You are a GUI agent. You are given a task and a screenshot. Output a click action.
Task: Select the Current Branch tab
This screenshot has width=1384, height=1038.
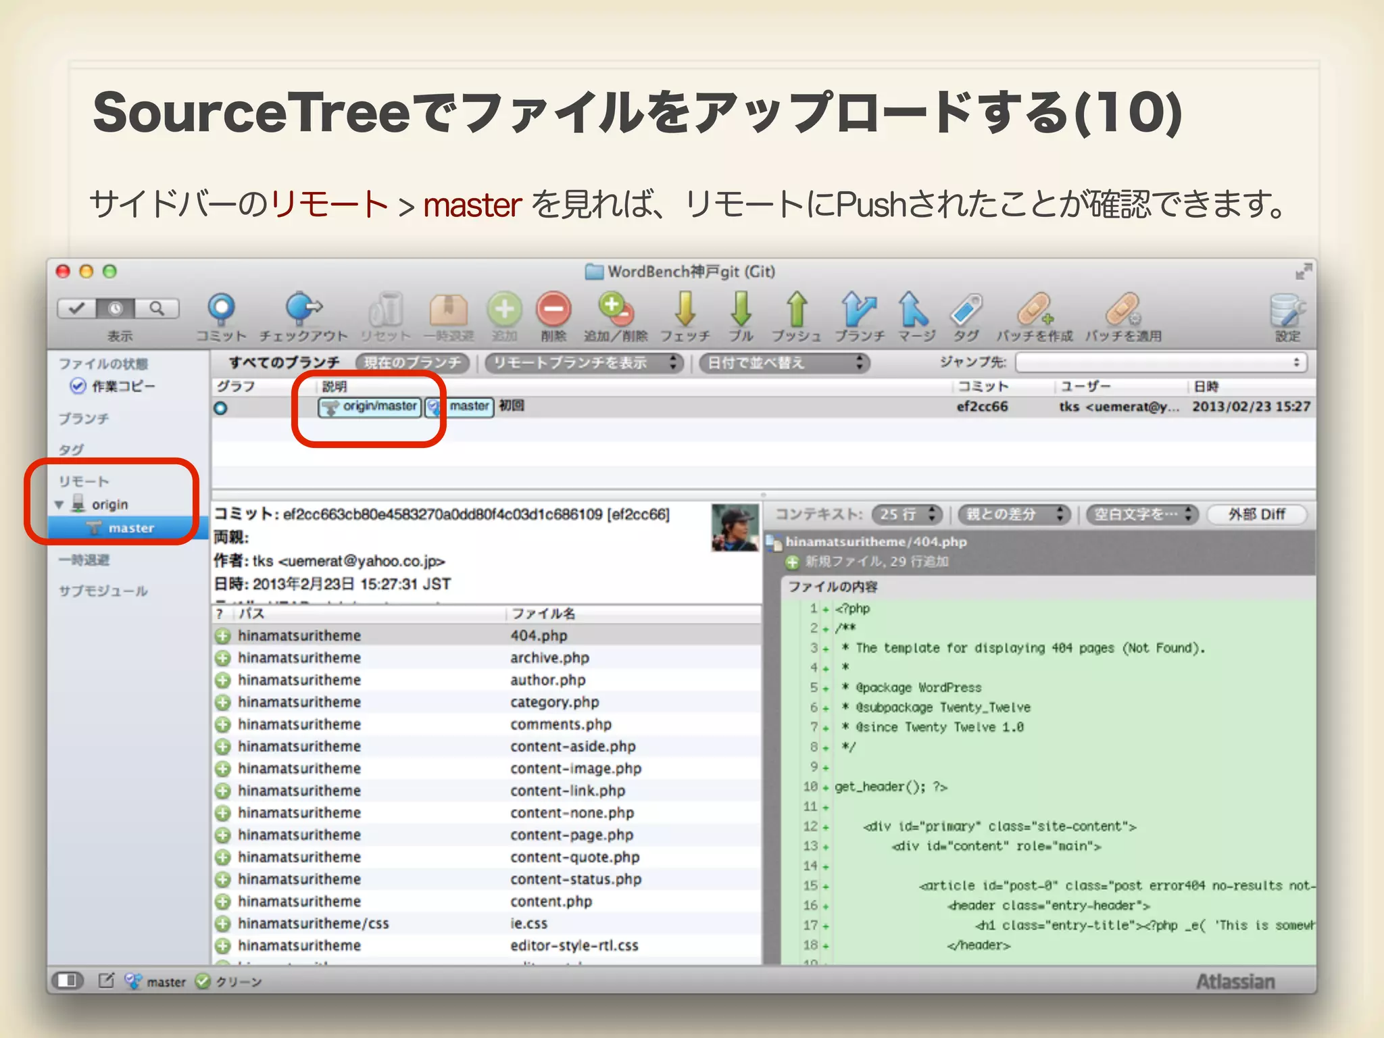412,363
